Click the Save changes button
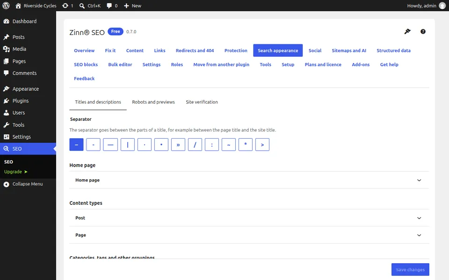 point(410,270)
